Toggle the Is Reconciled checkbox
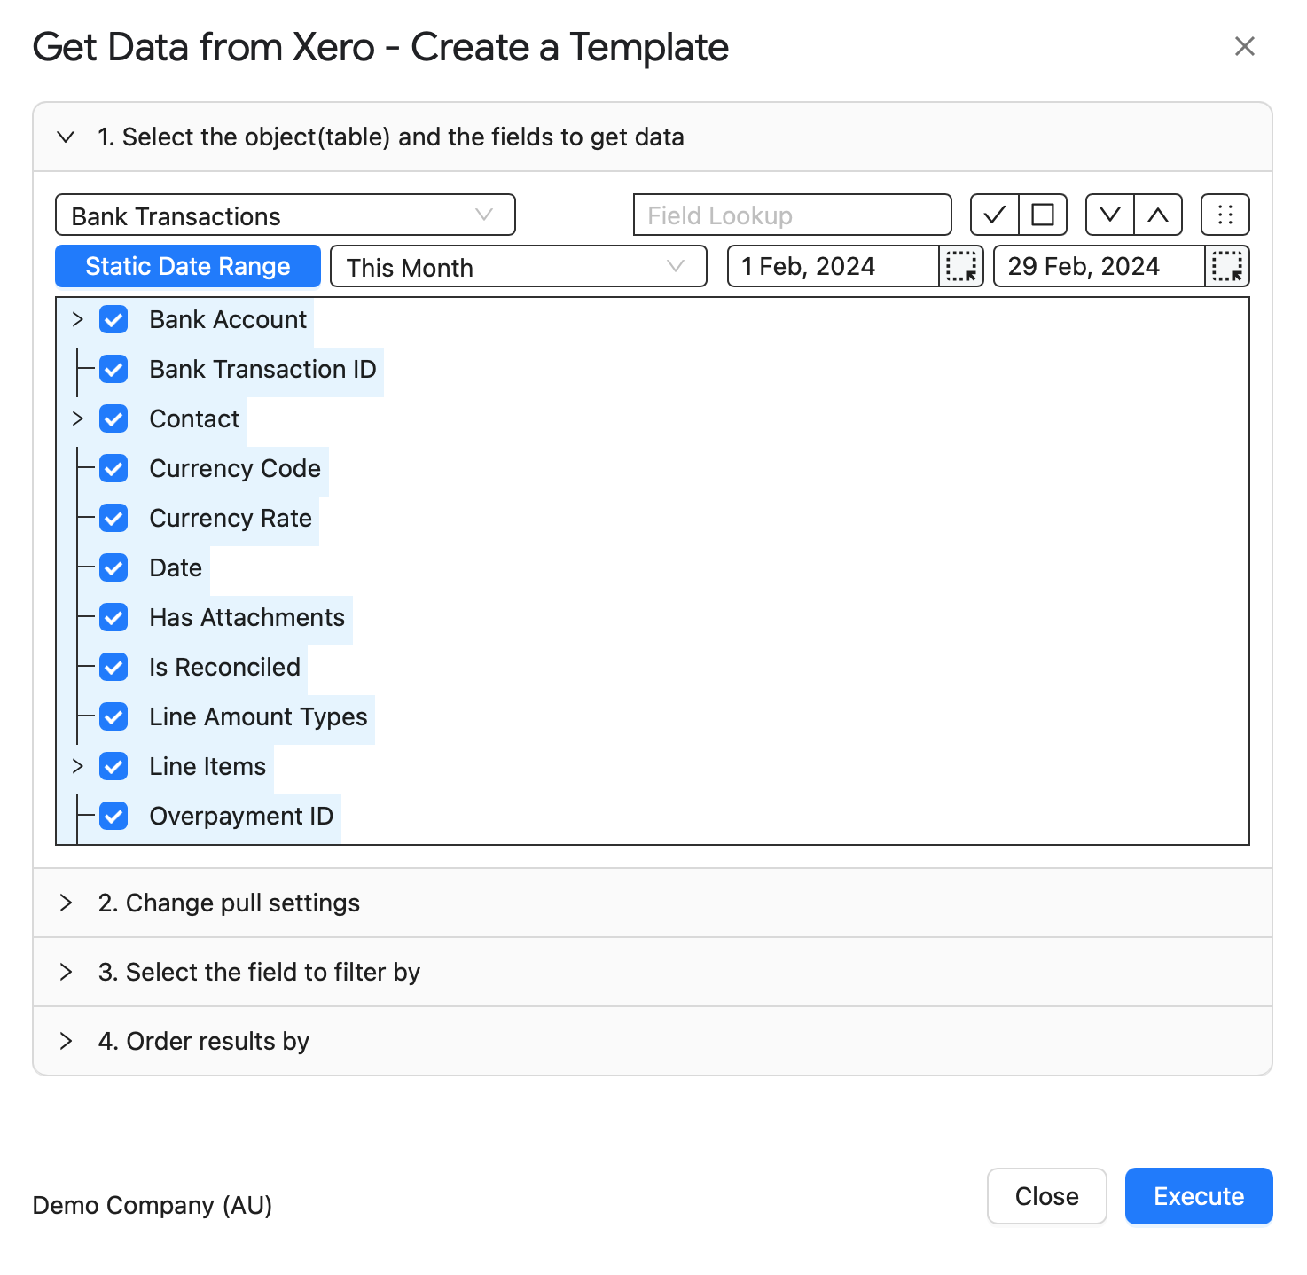This screenshot has width=1307, height=1275. 113,667
